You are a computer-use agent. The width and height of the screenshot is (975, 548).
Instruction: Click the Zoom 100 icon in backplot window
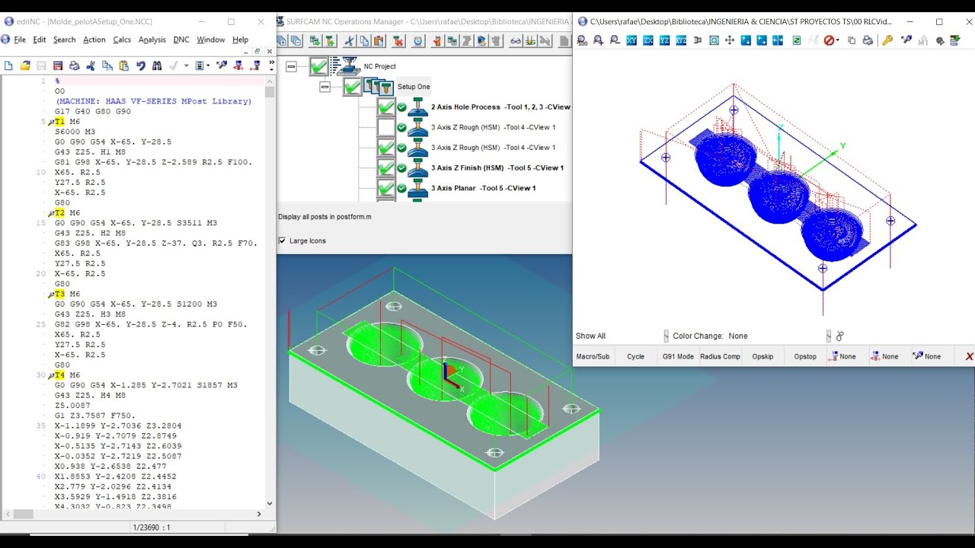[583, 41]
